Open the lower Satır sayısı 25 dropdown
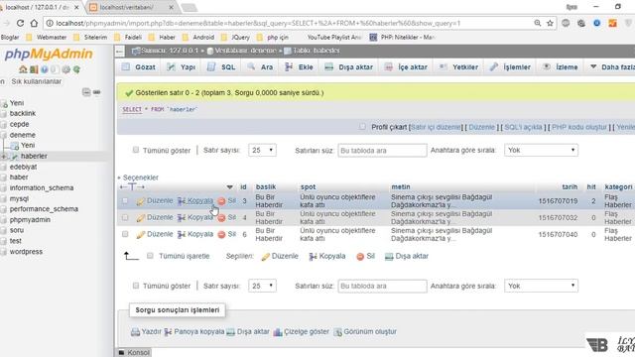Image resolution: width=635 pixels, height=357 pixels. (x=262, y=286)
